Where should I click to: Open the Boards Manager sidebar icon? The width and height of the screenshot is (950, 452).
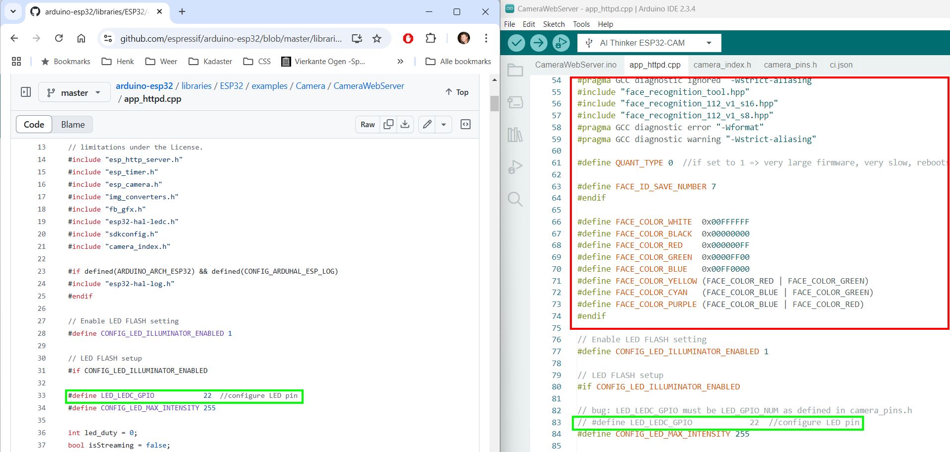point(515,102)
